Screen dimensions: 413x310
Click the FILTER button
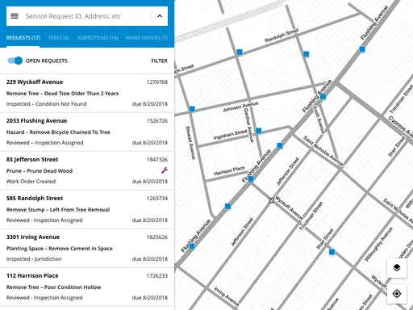click(159, 61)
